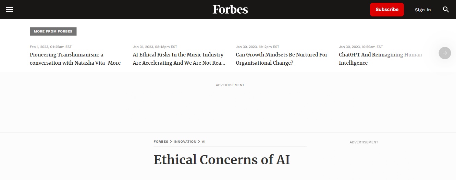Click the Jan 30, 10:59am article timestamp
Screen dimensions: 456x180
click(361, 47)
